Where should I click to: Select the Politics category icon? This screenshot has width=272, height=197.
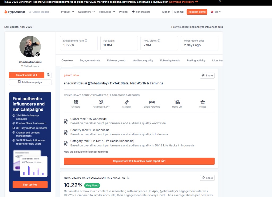(x=203, y=102)
